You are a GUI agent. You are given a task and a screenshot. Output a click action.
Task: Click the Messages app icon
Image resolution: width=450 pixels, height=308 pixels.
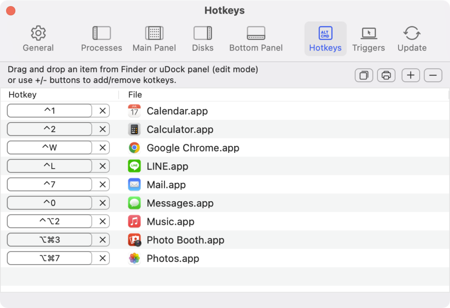tap(134, 203)
